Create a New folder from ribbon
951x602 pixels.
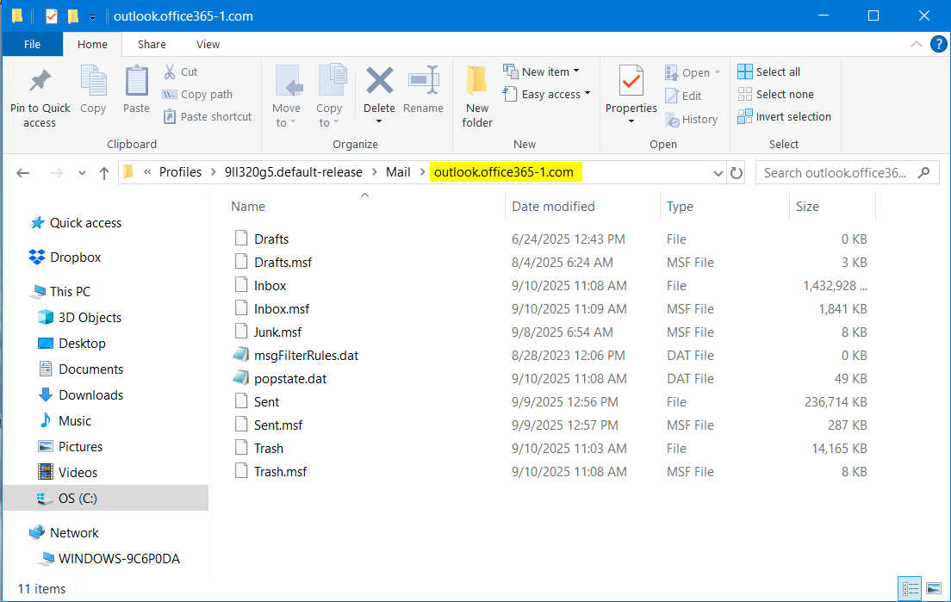(477, 95)
